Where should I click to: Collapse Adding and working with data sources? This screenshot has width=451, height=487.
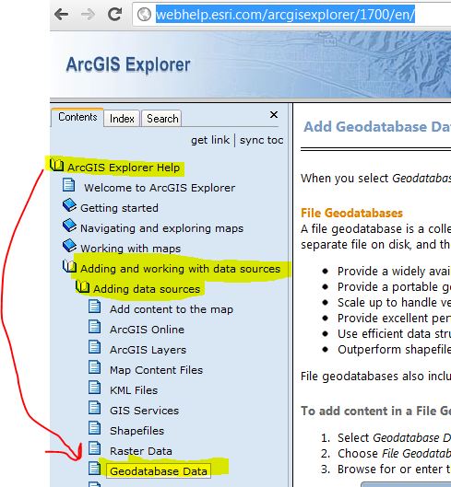tap(69, 266)
